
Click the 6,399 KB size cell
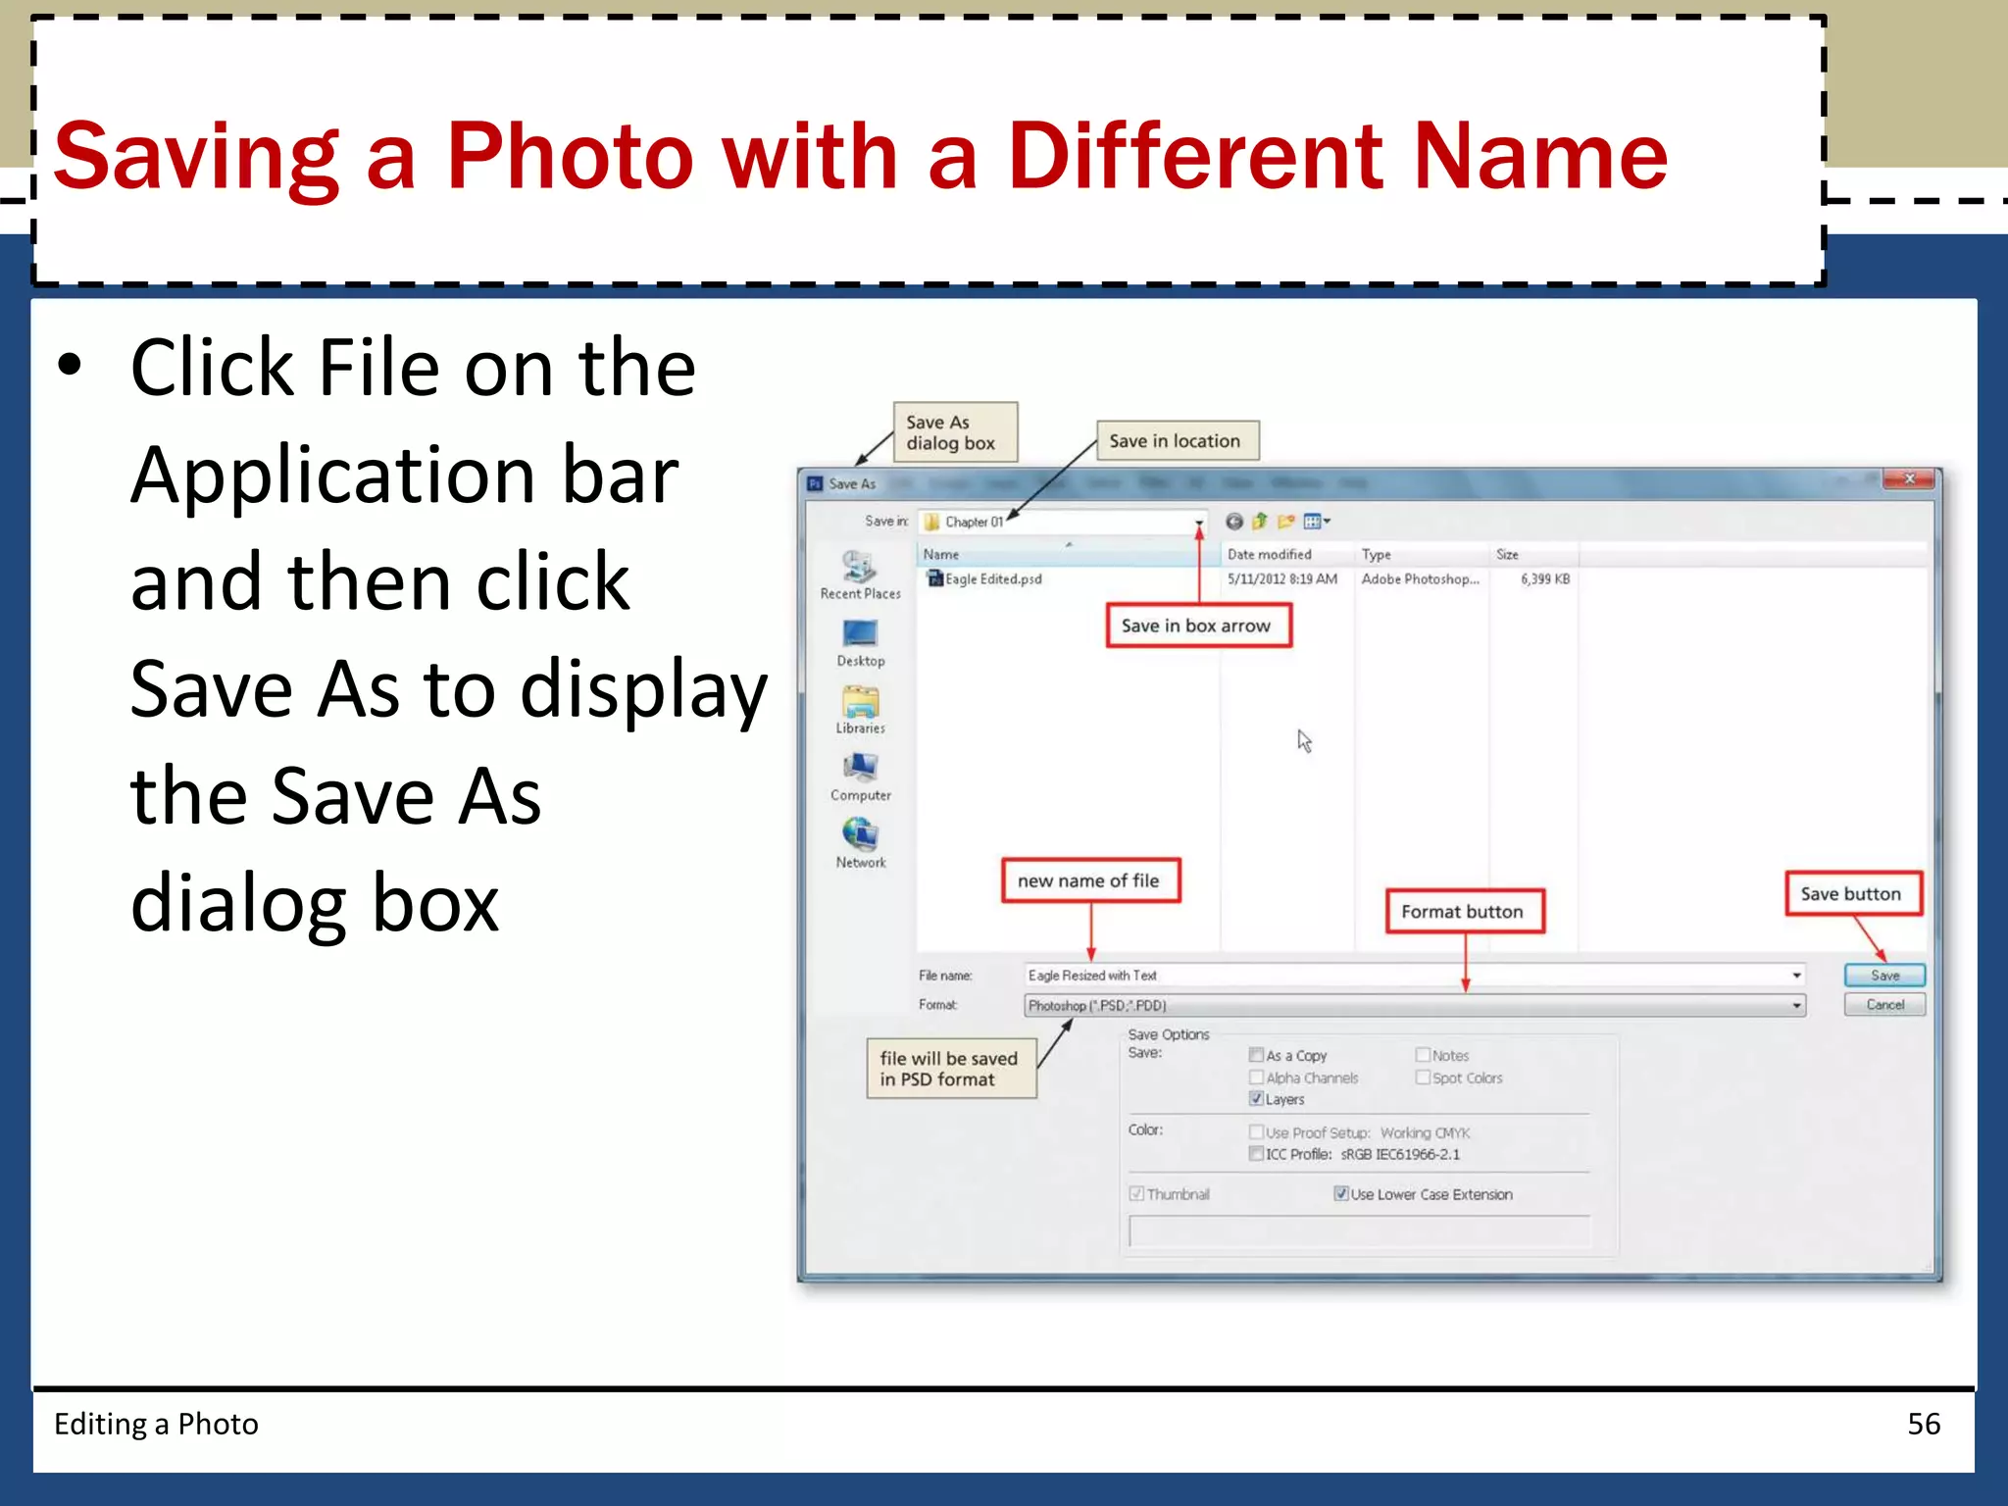[x=1545, y=579]
